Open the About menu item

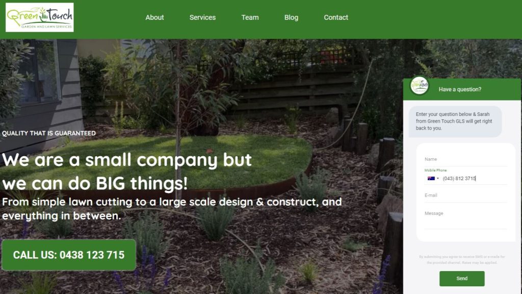[x=154, y=17]
